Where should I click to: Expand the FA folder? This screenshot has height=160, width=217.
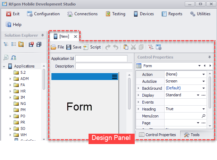point(10,85)
